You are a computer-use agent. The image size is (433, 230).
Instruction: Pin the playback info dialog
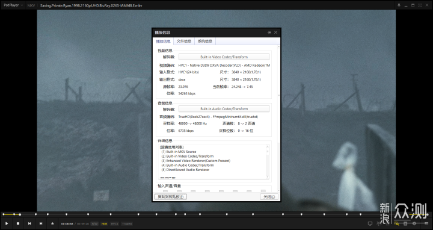(x=269, y=33)
